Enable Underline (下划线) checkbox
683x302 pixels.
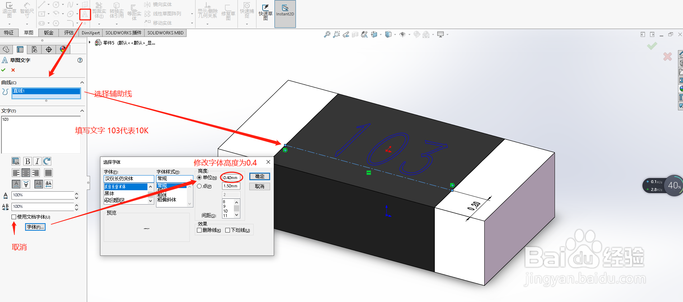pos(227,230)
